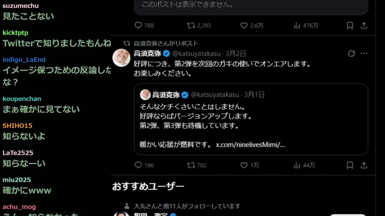Screen dimensions: 385x216
Task: Open more options menu on 3月2日 post
Action: click(364, 54)
